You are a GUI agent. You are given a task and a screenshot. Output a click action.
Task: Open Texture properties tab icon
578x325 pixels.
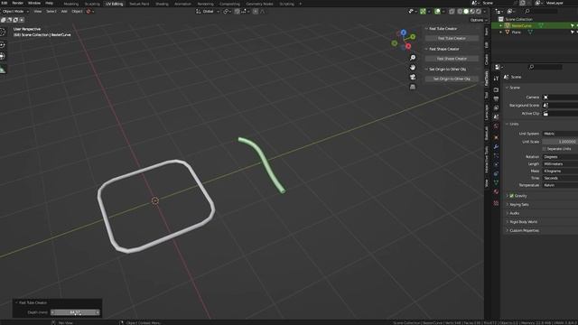[x=496, y=203]
